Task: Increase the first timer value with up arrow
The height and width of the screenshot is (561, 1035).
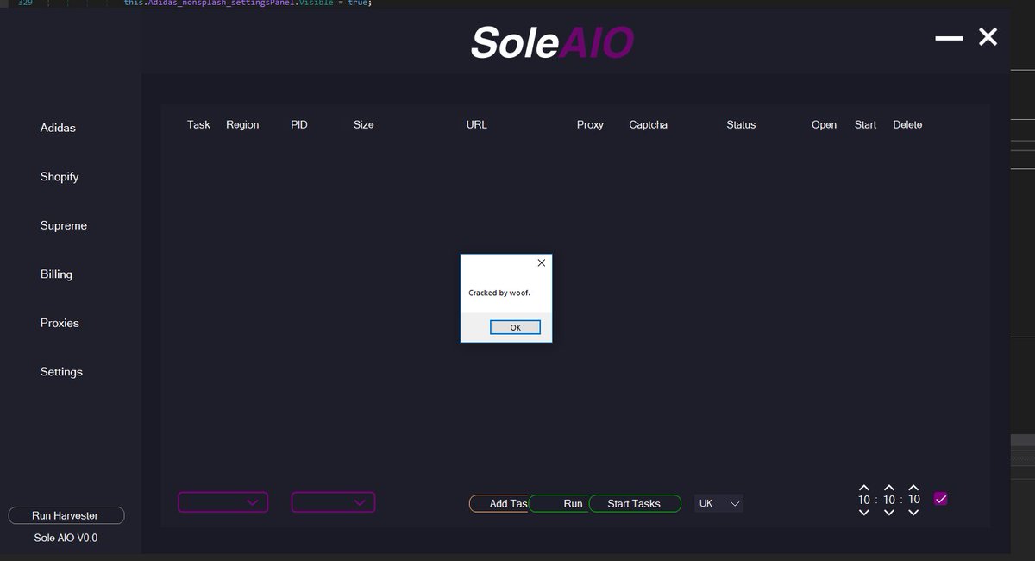Action: [864, 488]
